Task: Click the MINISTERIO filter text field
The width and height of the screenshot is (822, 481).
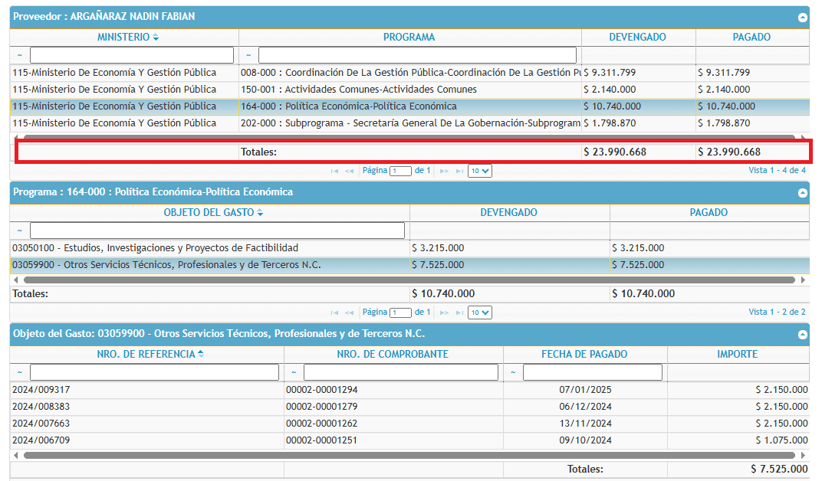Action: [131, 55]
